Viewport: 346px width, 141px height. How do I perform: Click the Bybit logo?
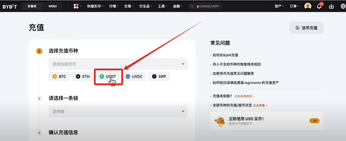10,6
